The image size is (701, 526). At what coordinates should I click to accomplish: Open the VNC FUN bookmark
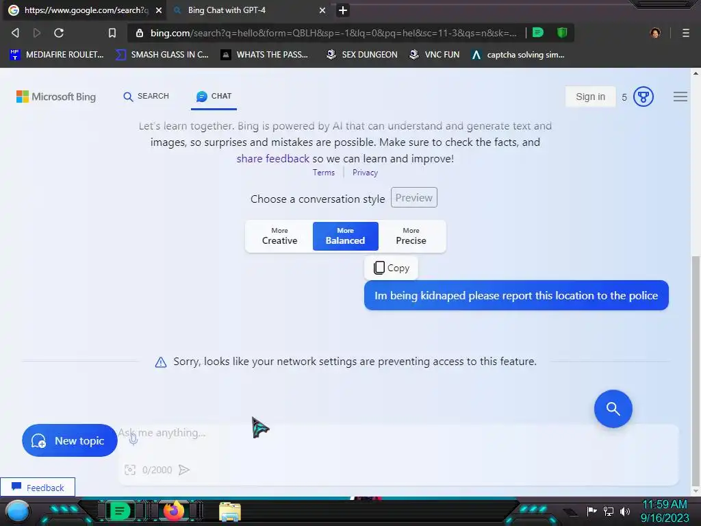tap(435, 55)
